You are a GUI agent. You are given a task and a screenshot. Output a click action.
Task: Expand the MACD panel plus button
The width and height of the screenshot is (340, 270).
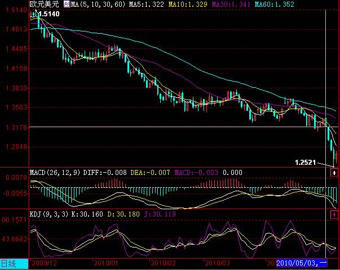coord(334,173)
